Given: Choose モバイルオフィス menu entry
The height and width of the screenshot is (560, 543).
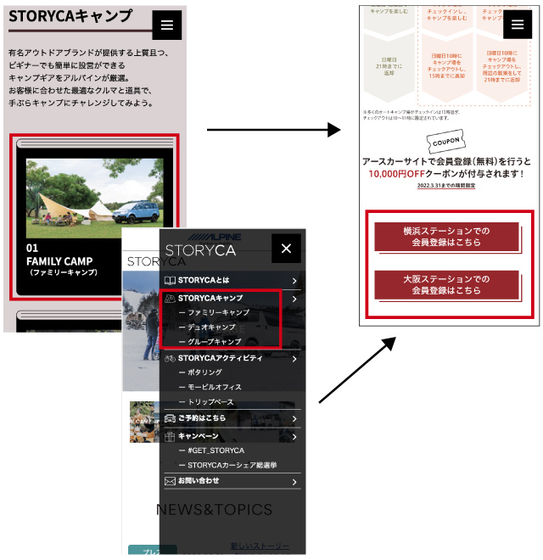Looking at the screenshot, I should point(216,387).
